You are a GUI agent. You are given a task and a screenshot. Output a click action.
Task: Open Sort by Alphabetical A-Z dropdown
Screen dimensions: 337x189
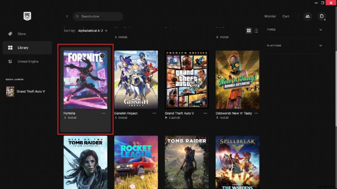93,31
